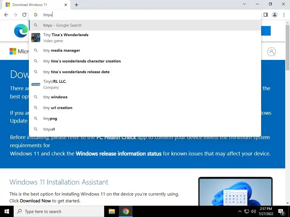Screen dimensions: 290x217
Task: Click Tiny Tina's Wonderlands thumbnail image
Action: tap(36, 38)
